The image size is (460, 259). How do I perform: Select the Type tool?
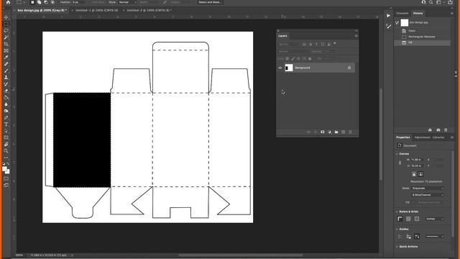click(x=6, y=124)
